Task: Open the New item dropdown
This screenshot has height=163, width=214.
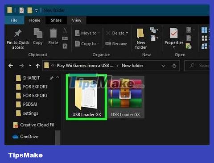Action: tap(154, 30)
